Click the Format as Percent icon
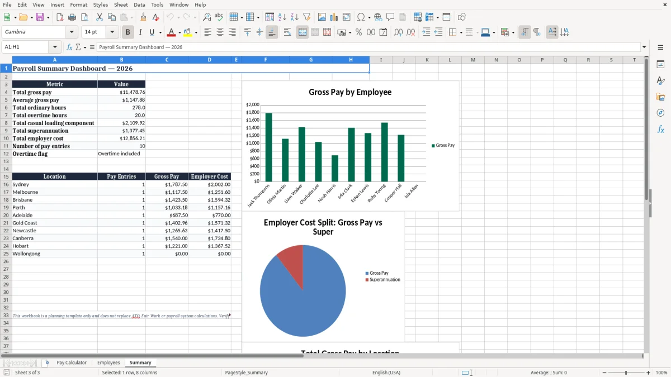 tap(358, 32)
